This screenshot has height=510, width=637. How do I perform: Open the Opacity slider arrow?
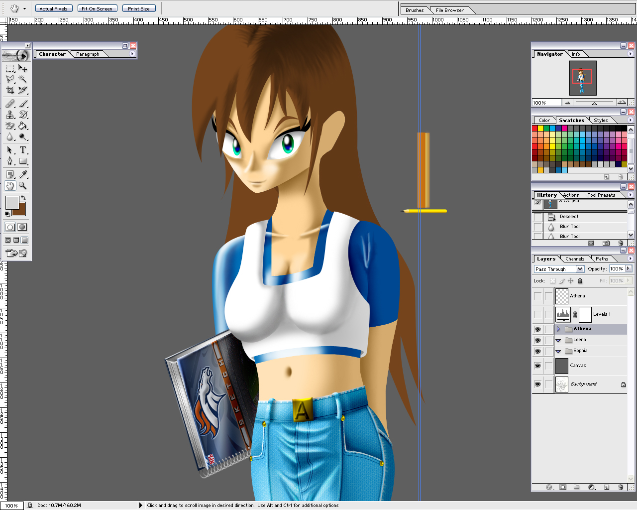click(629, 268)
